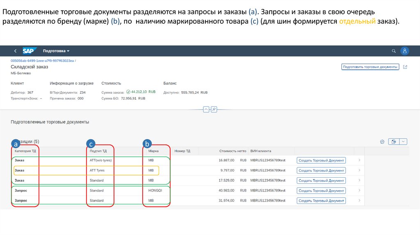Click the SAP logo
The image size is (420, 235).
click(x=29, y=51)
